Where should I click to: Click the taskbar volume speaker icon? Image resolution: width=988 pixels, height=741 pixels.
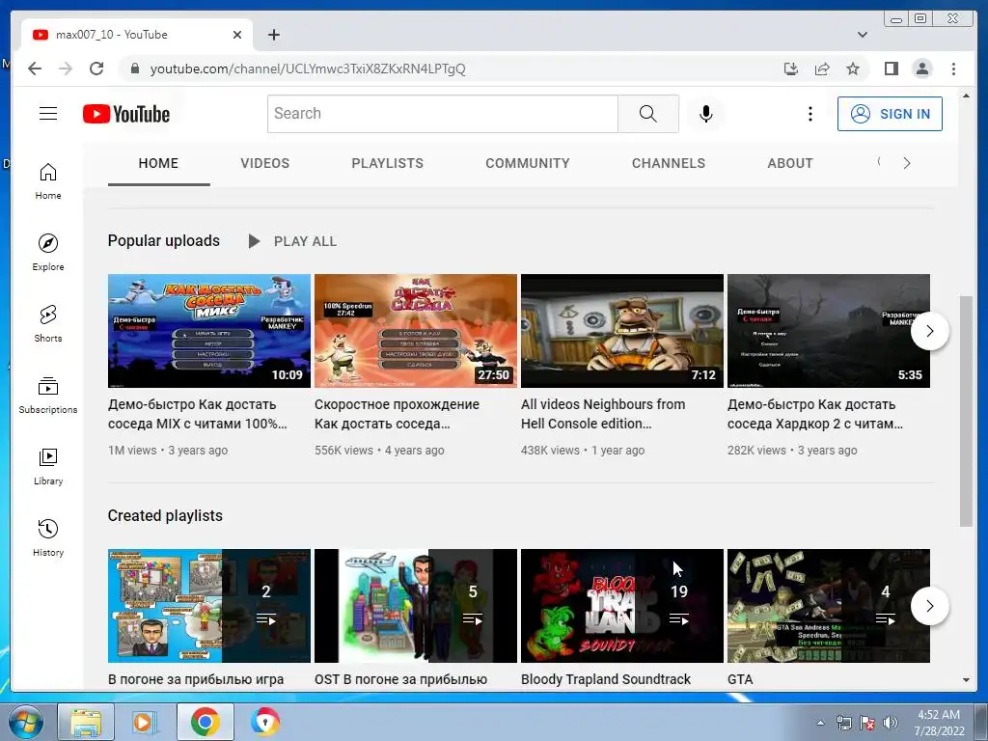(x=891, y=723)
